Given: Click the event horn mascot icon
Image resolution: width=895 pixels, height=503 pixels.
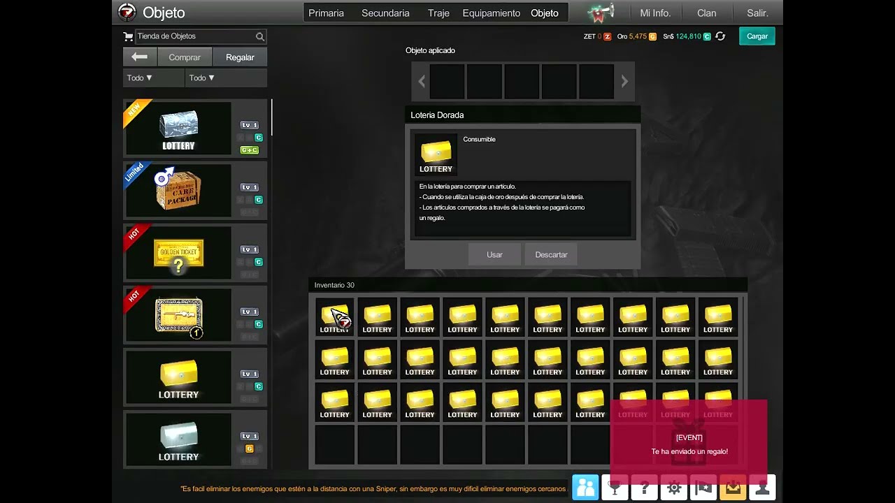Looking at the screenshot, I should pos(600,13).
